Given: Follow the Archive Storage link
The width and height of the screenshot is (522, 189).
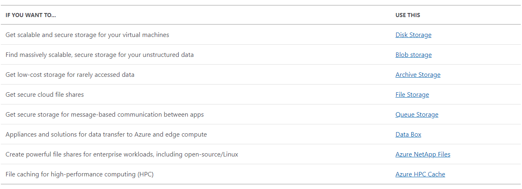Looking at the screenshot, I should [x=418, y=75].
